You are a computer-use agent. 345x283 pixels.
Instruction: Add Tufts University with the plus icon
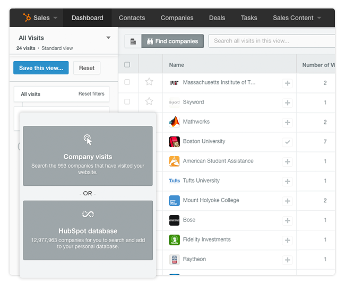(287, 182)
